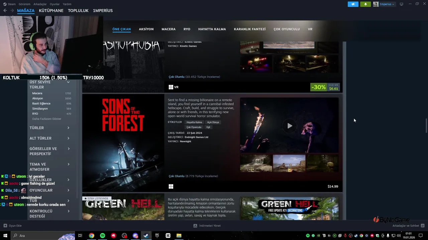Image resolution: width=428 pixels, height=240 pixels.
Task: Switch to Big Picture mode icon
Action: coord(402,4)
